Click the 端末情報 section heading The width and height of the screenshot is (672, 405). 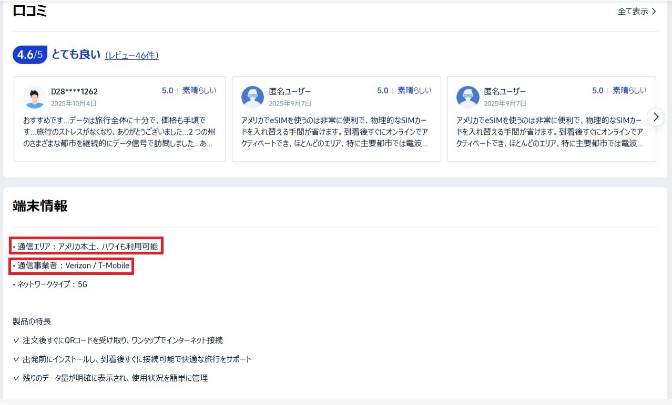pos(40,206)
